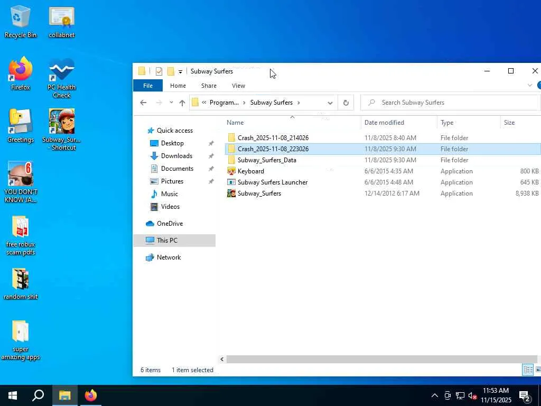Select the super amazing apps folder
541x406 pixels.
[21, 340]
